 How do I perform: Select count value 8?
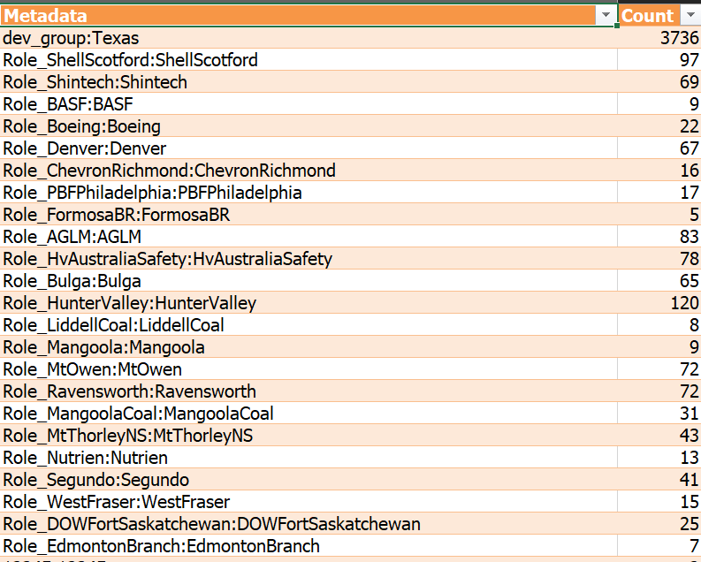(x=659, y=325)
